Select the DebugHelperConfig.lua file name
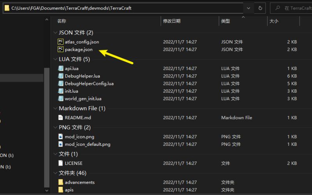312x195 pixels. pyautogui.click(x=89, y=84)
